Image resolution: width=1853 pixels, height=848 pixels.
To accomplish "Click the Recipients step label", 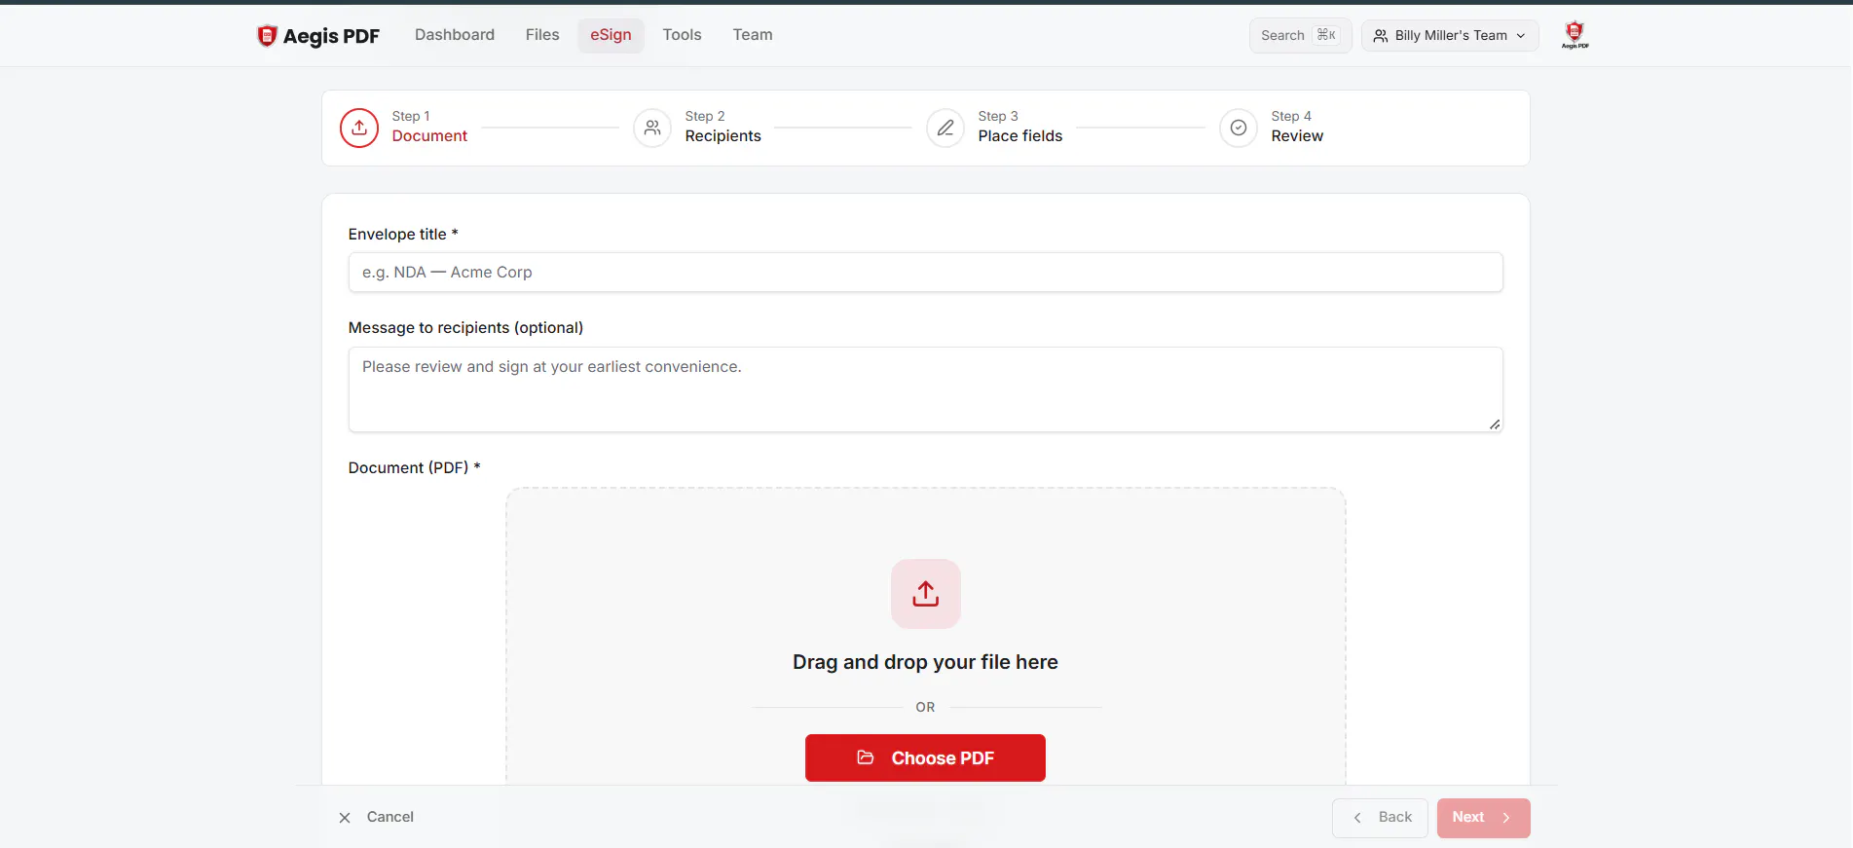I will [x=723, y=136].
